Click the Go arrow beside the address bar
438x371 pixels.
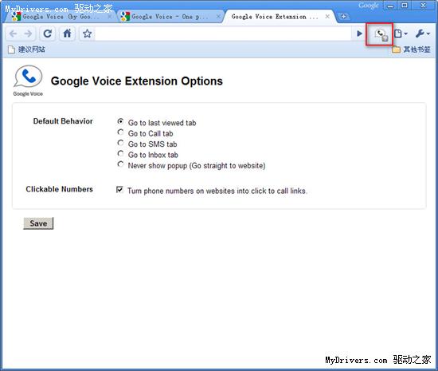point(359,34)
